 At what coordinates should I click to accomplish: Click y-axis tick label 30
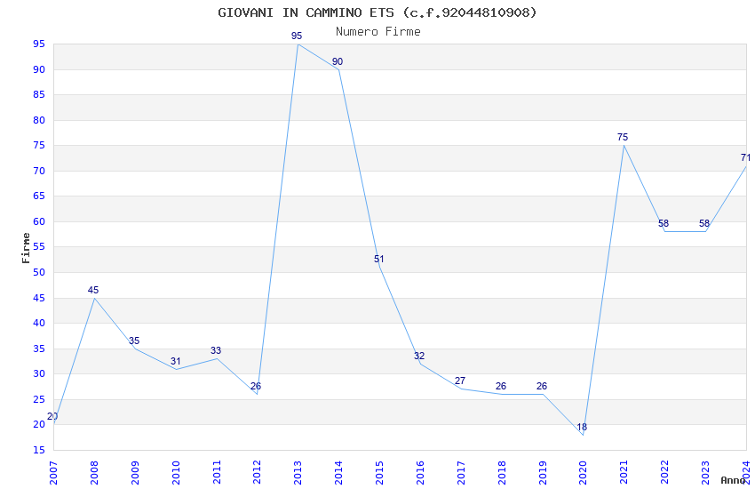click(39, 373)
